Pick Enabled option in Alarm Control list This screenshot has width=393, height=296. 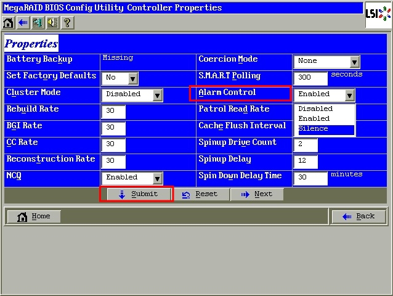[325, 118]
